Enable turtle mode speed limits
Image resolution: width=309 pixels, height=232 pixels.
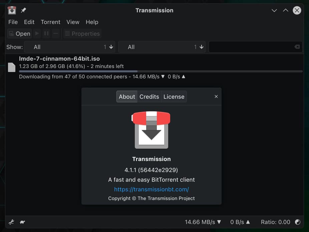point(22,222)
